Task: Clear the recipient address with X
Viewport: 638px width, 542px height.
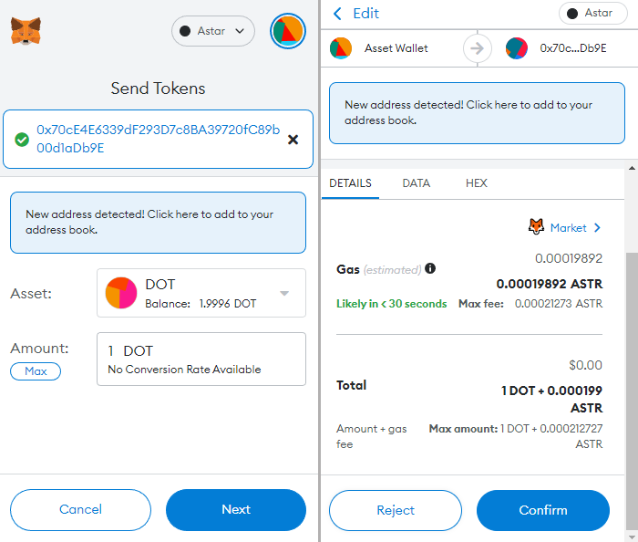Action: 293,140
